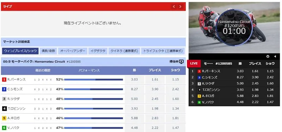
Task: Click the パフォーマンス column header
Action: click(89, 70)
